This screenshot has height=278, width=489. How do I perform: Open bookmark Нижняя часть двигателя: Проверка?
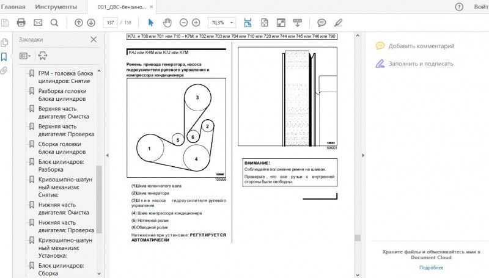coord(66,227)
